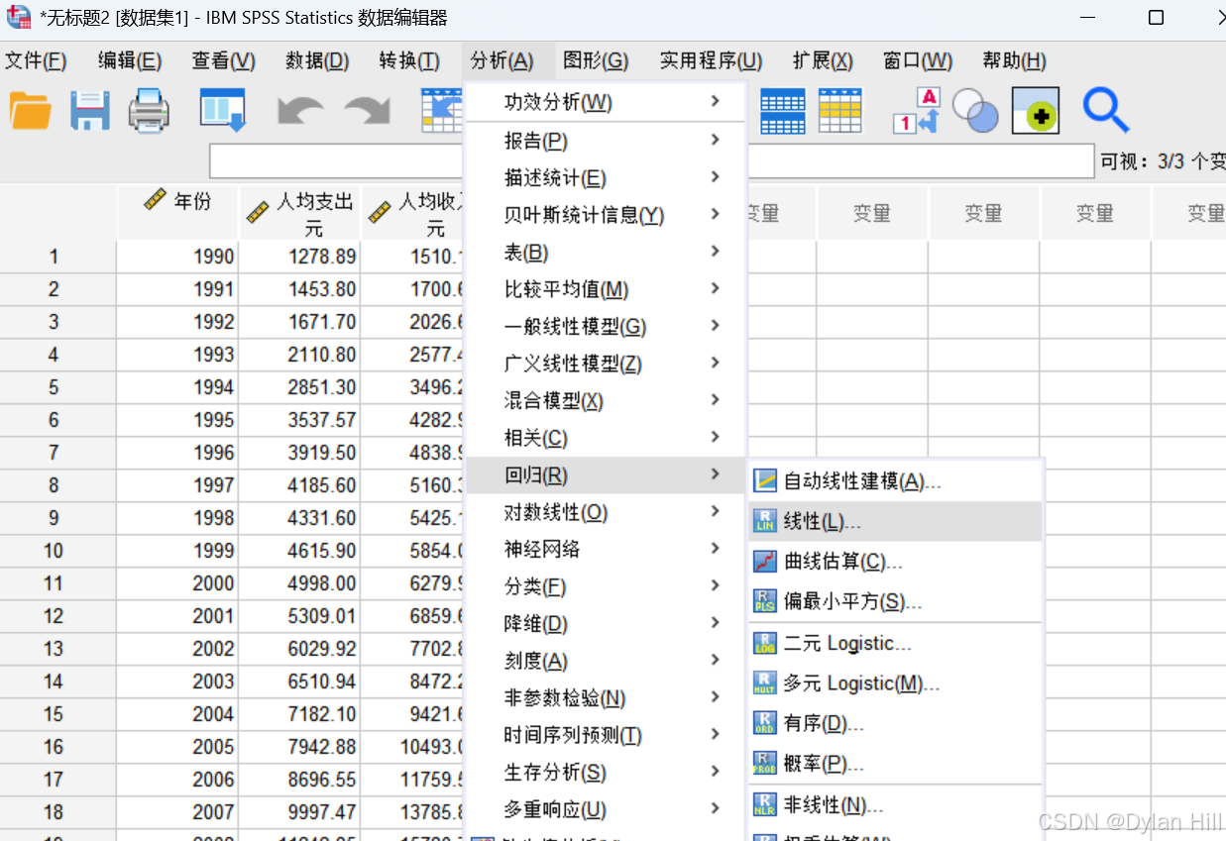Open the 帮助(H) menu
This screenshot has width=1226, height=841.
[1014, 61]
